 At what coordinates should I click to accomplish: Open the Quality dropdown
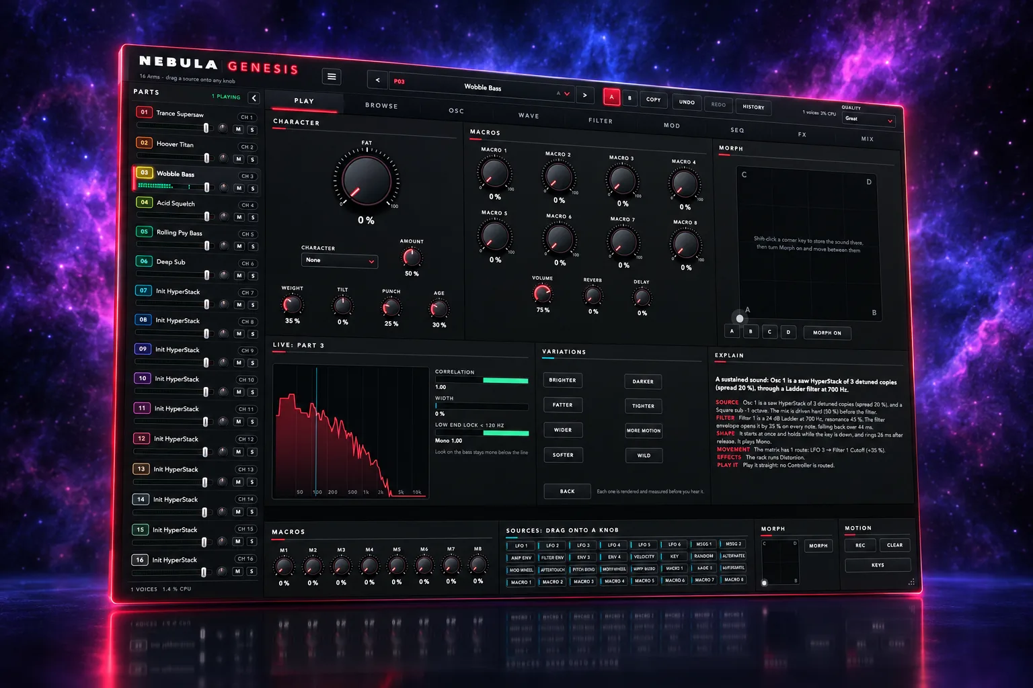[x=868, y=120]
